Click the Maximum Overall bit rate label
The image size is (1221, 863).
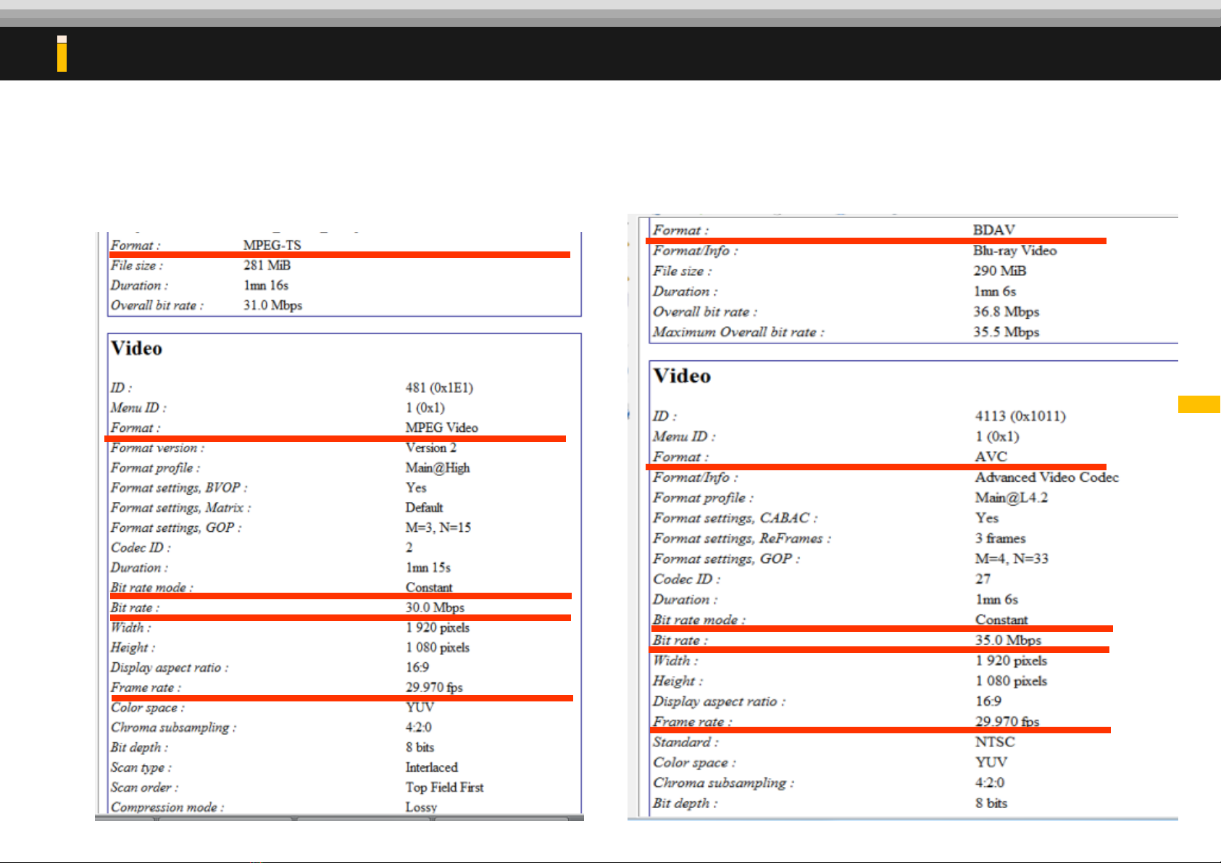click(738, 332)
